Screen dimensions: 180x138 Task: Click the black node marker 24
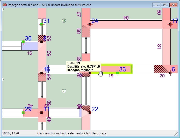(x=90, y=24)
